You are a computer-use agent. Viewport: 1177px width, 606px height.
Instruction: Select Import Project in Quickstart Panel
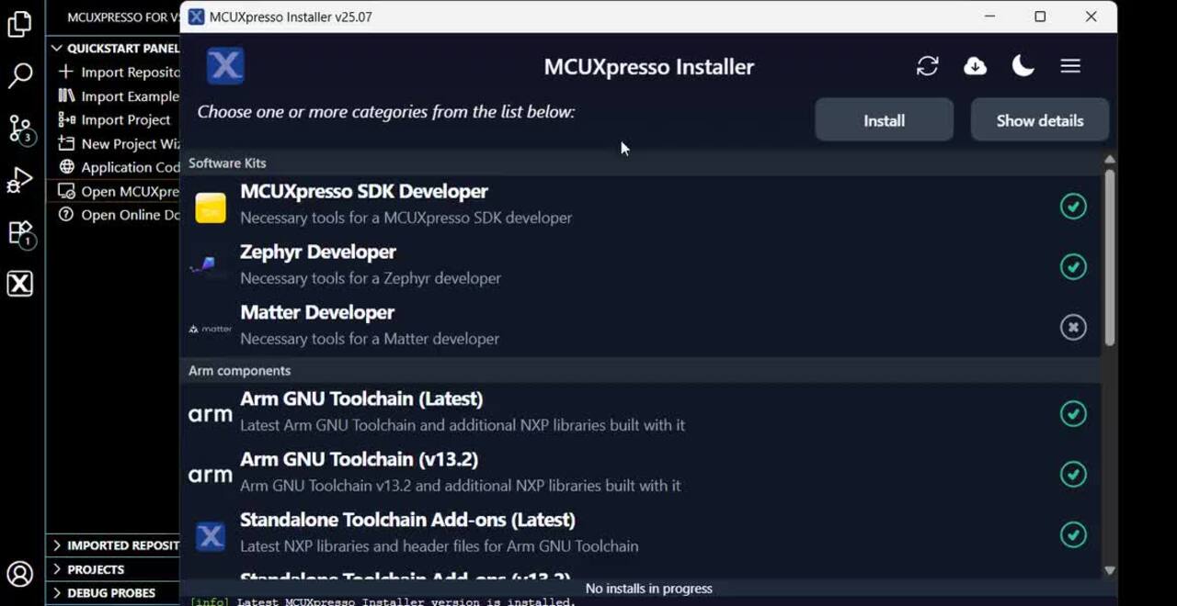[x=125, y=120]
